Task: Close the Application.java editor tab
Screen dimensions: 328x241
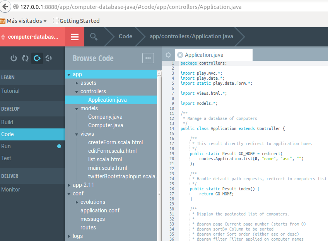Action: click(180, 55)
